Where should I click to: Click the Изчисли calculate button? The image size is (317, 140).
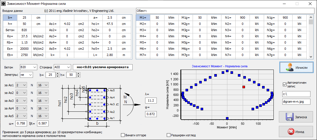[296, 68]
